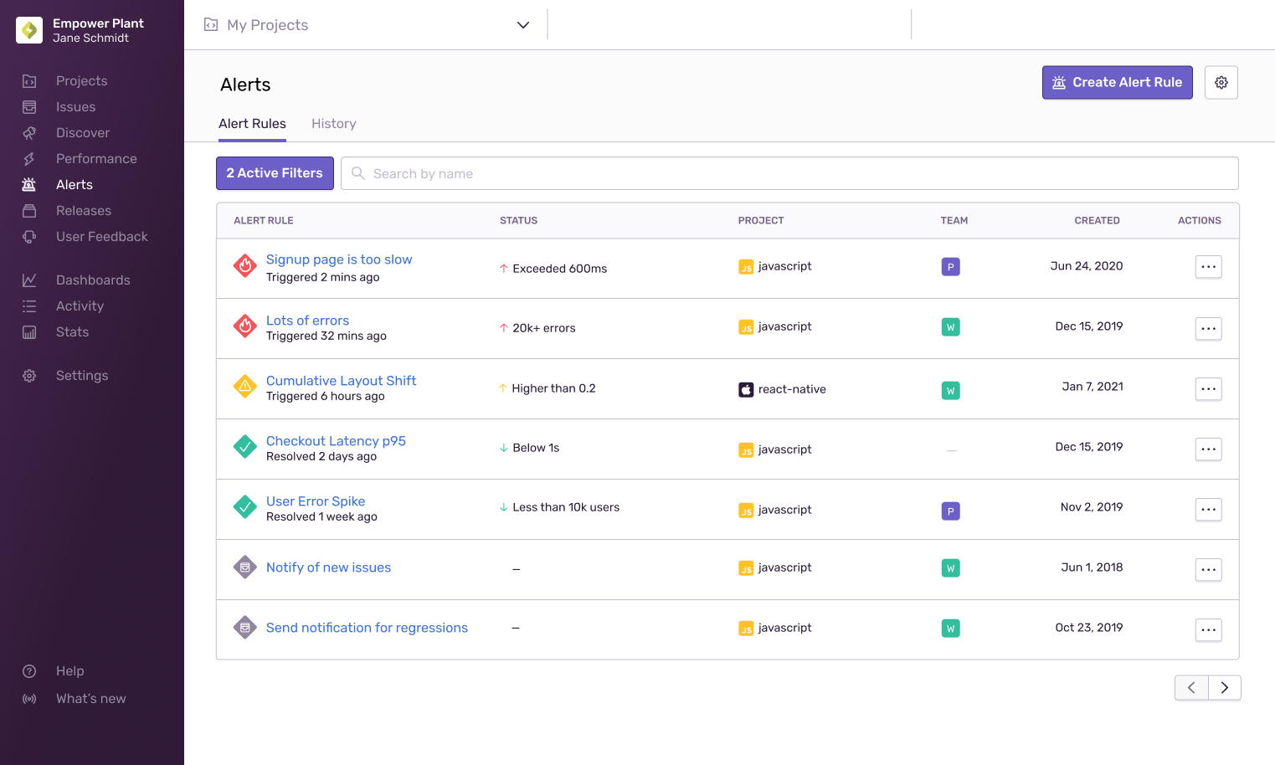The width and height of the screenshot is (1275, 765).
Task: Go to the next page of results
Action: pyautogui.click(x=1225, y=688)
